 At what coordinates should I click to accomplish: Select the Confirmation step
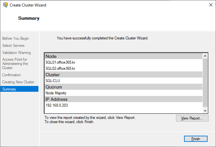click(11, 75)
